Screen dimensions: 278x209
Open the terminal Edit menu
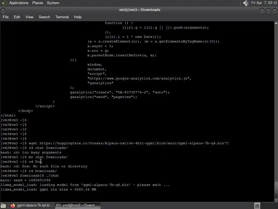coord(17,17)
